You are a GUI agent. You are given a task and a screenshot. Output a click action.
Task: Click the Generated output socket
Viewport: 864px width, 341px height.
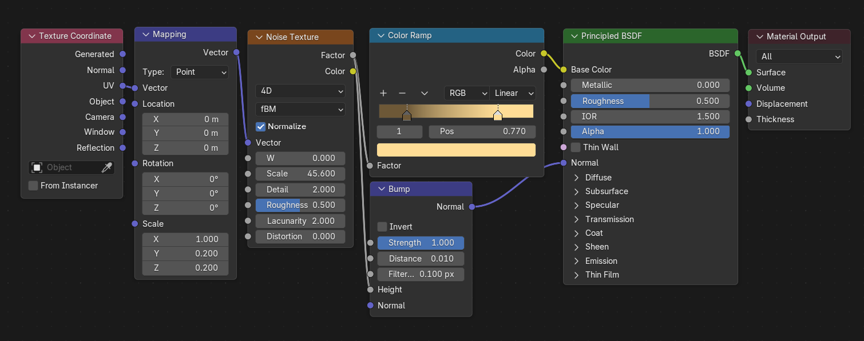(122, 54)
